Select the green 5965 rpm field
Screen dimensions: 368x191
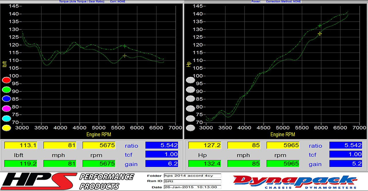pos(283,164)
